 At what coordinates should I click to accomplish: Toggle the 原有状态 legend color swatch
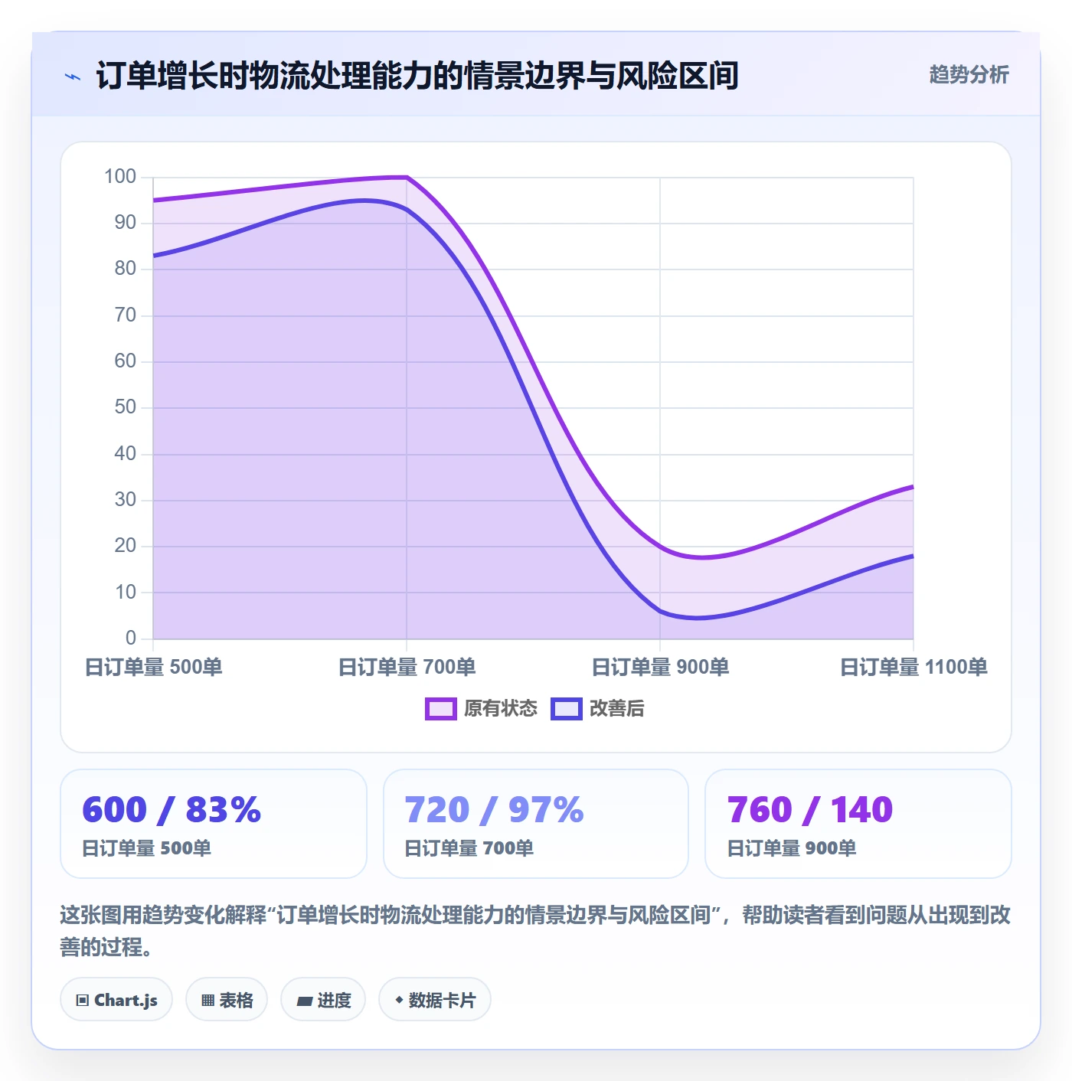441,709
